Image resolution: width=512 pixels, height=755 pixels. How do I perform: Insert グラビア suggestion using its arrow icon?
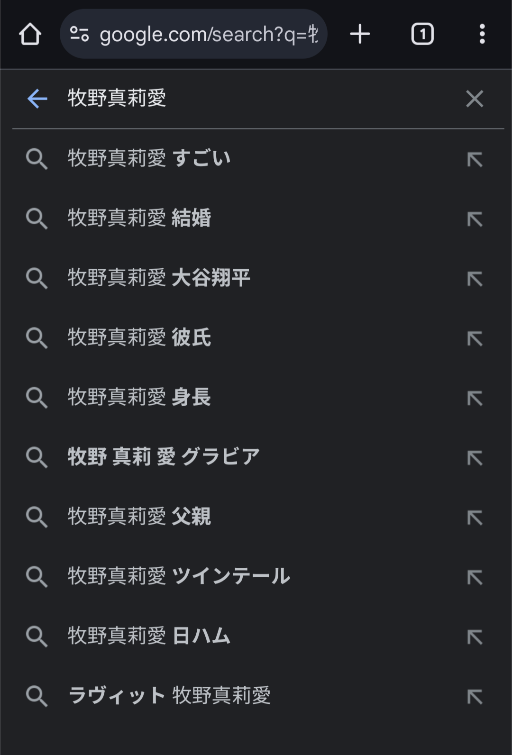point(475,458)
